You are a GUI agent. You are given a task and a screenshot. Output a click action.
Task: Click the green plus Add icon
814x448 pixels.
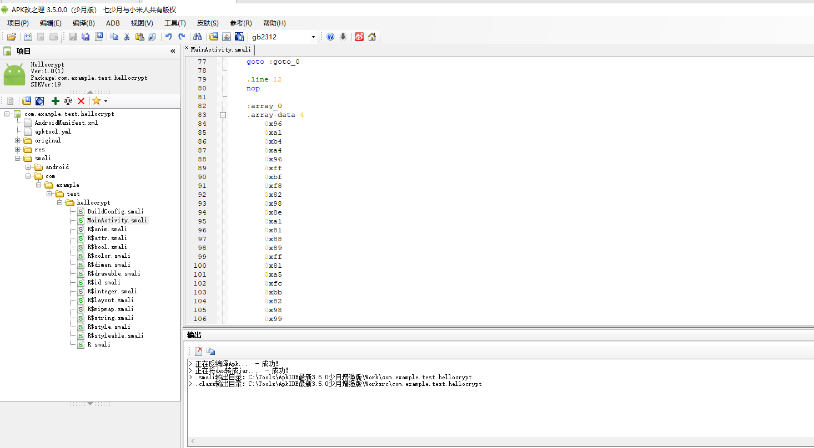pyautogui.click(x=55, y=101)
